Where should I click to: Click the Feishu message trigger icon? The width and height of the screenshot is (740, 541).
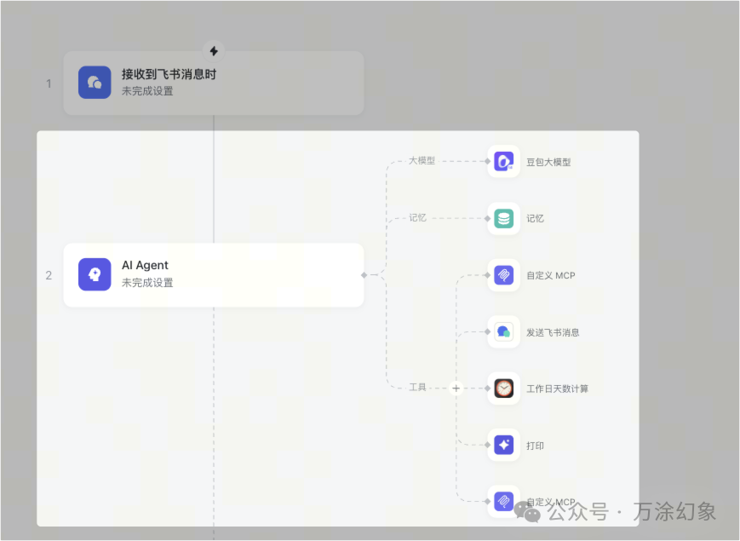(94, 82)
